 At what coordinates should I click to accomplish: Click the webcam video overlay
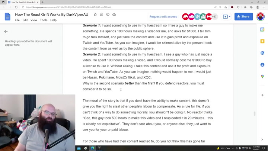[x=38, y=123]
